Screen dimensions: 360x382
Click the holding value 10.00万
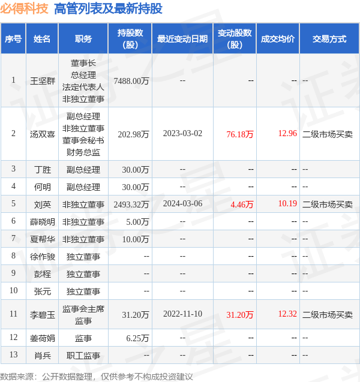click(136, 239)
